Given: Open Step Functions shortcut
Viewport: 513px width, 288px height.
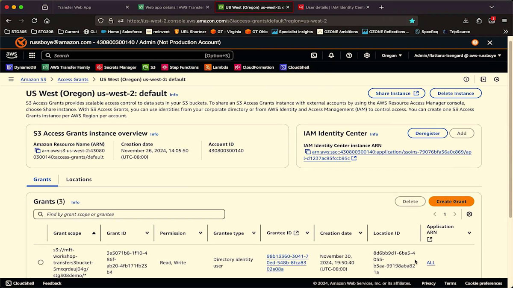Looking at the screenshot, I should click(x=180, y=67).
